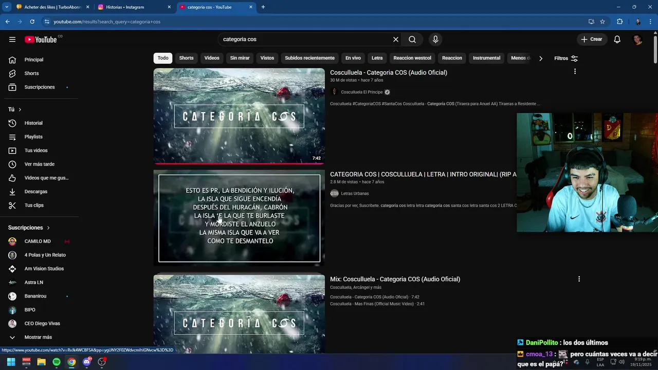Show more filter chips with the right arrow
This screenshot has width=658, height=370.
click(540, 59)
